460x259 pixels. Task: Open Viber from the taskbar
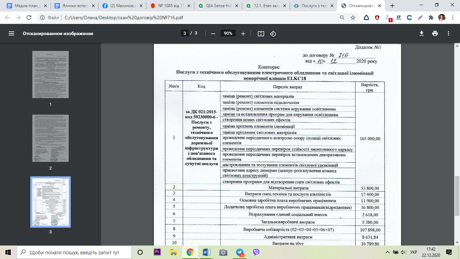click(x=256, y=252)
